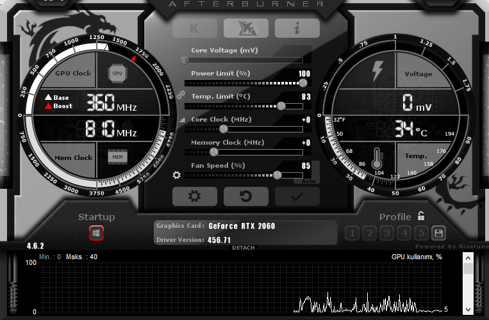Click the Memory Clock +0 value
This screenshot has width=489, height=320.
click(x=306, y=143)
